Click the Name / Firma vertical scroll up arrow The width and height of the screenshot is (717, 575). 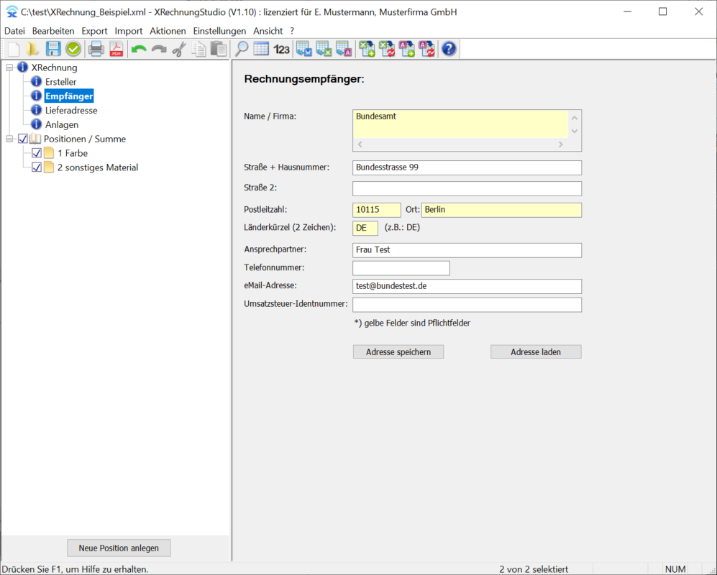point(575,117)
